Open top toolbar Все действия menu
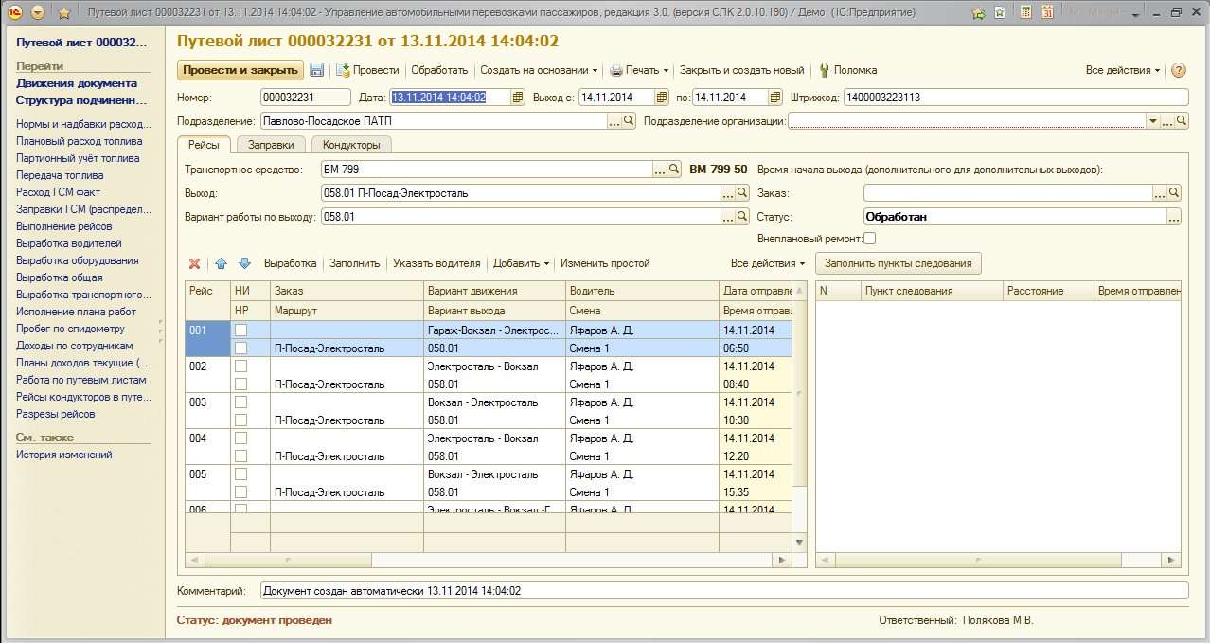 (1123, 70)
